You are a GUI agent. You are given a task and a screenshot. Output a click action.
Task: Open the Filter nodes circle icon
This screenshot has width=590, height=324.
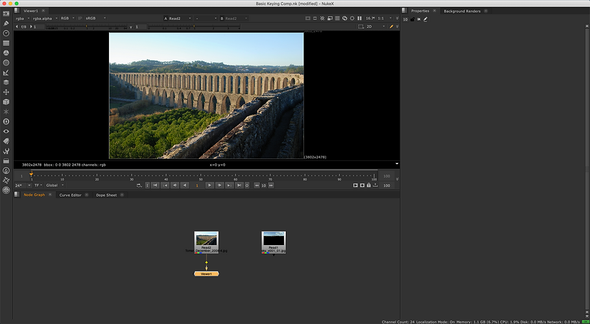(6, 63)
